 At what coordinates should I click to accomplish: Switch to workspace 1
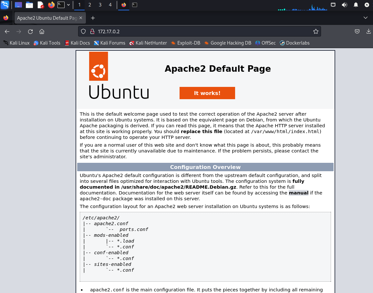point(79,5)
